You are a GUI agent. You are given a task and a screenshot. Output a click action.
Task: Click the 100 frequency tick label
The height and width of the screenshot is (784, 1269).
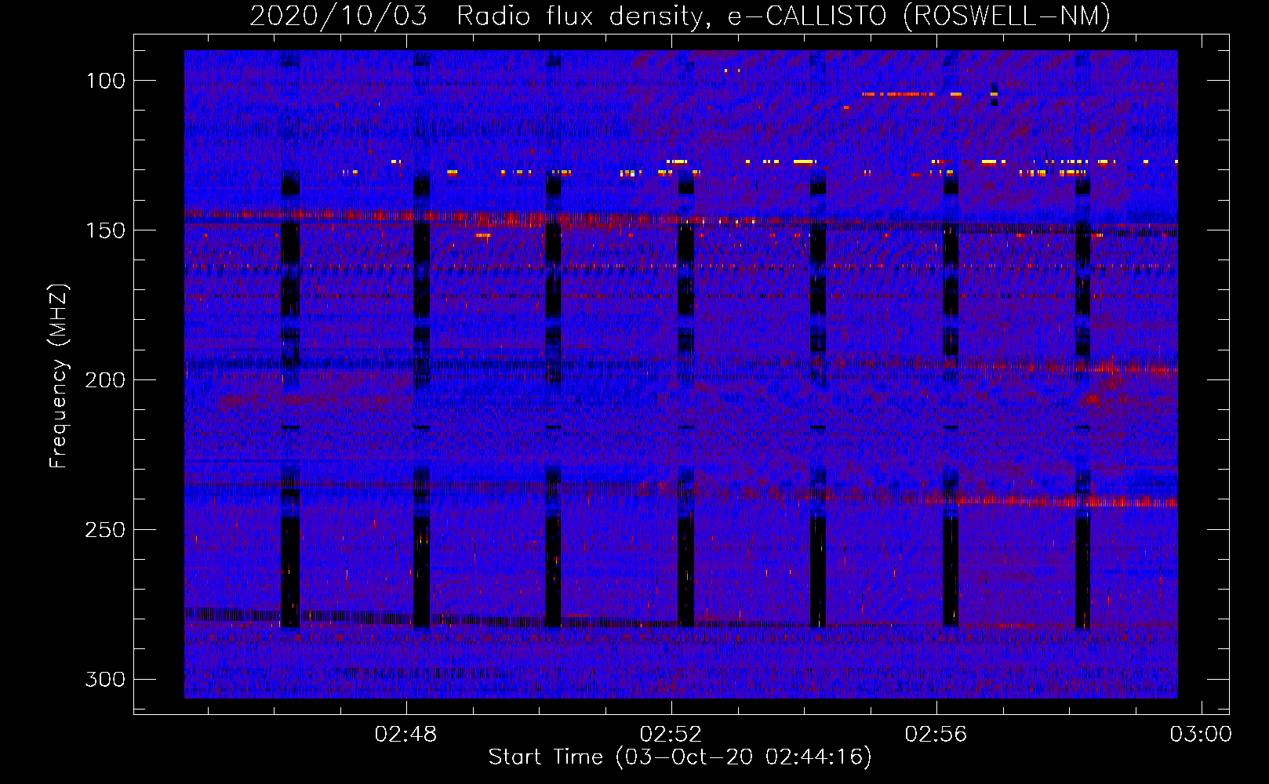point(106,81)
